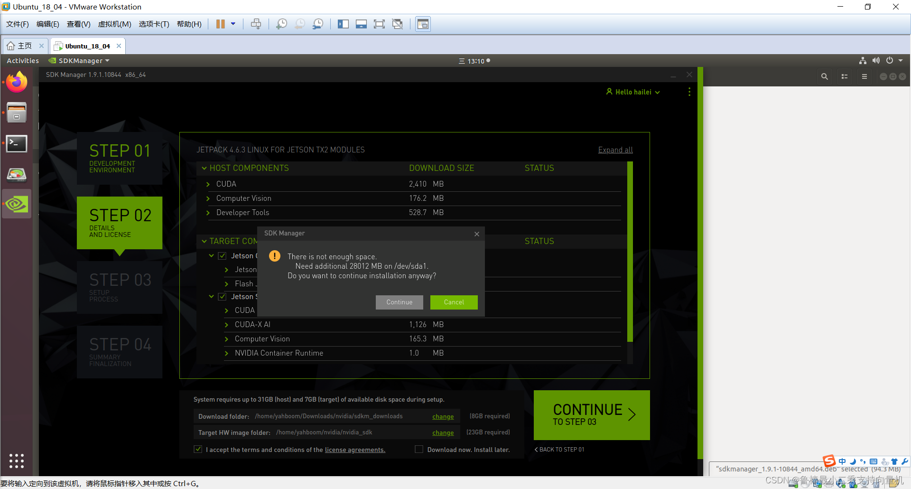
Task: Open the power options dropdown arrow next to pause
Action: click(233, 24)
